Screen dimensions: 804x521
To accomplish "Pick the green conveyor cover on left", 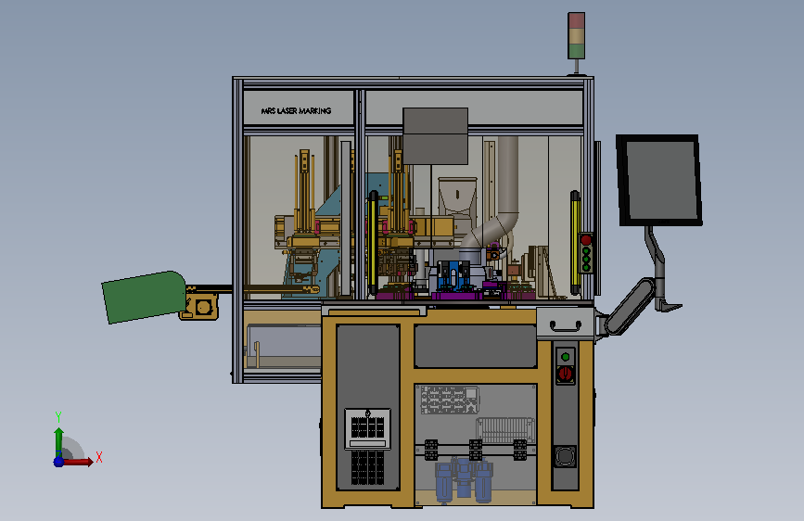I will pos(144,298).
